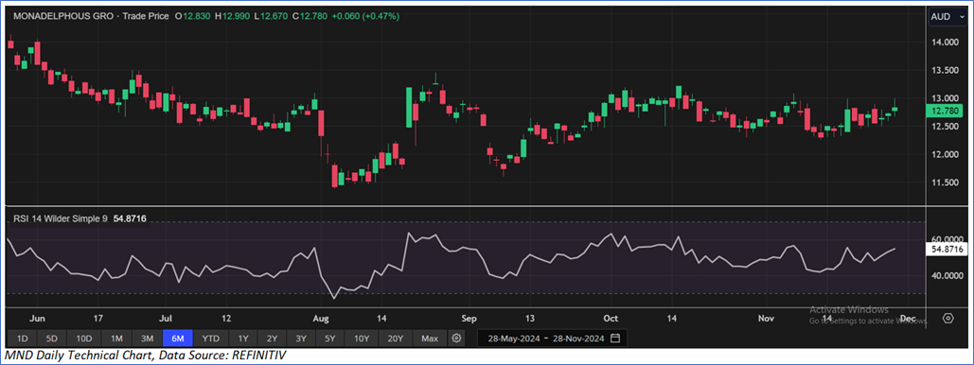This screenshot has width=974, height=365.
Task: Open range settings gear beside Max
Action: [456, 339]
